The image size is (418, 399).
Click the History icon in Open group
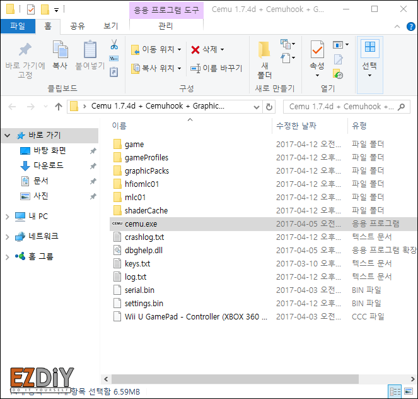pyautogui.click(x=338, y=74)
